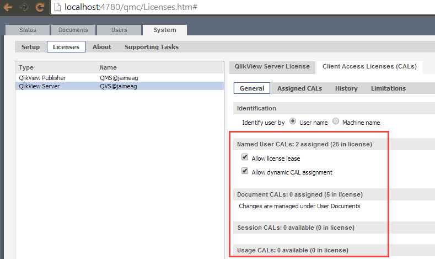Viewport: 435px width, 259px height.
Task: Select the Machine name radio button
Action: (336, 121)
